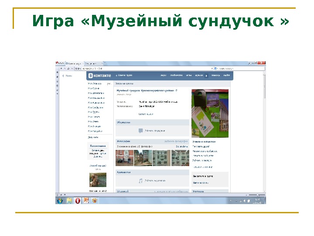Open the third photo thumbnail of the wall display
314x236 pixels.
162,158
